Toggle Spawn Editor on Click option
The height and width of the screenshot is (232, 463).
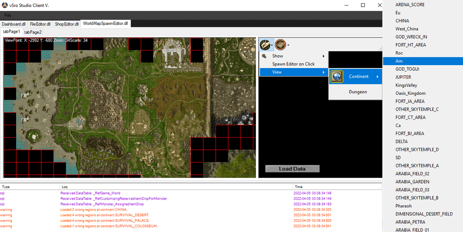[x=293, y=64]
